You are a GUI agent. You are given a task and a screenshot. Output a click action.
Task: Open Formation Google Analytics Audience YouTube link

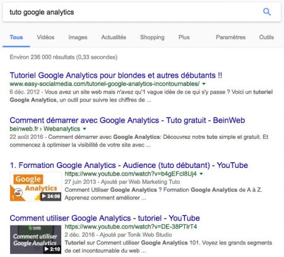point(129,165)
